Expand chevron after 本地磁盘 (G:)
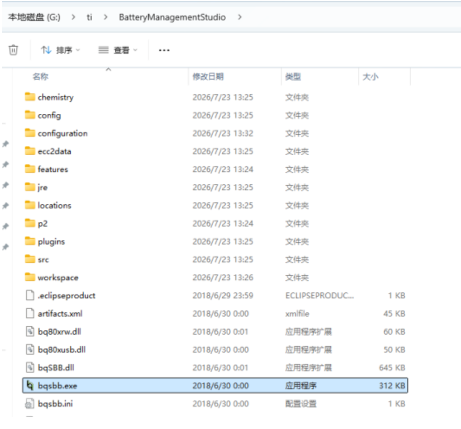Screen dimensions: 461x429 (x=73, y=17)
